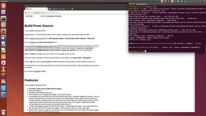
Task: Launch VLC media player cone icon
Action: (x=4, y=70)
